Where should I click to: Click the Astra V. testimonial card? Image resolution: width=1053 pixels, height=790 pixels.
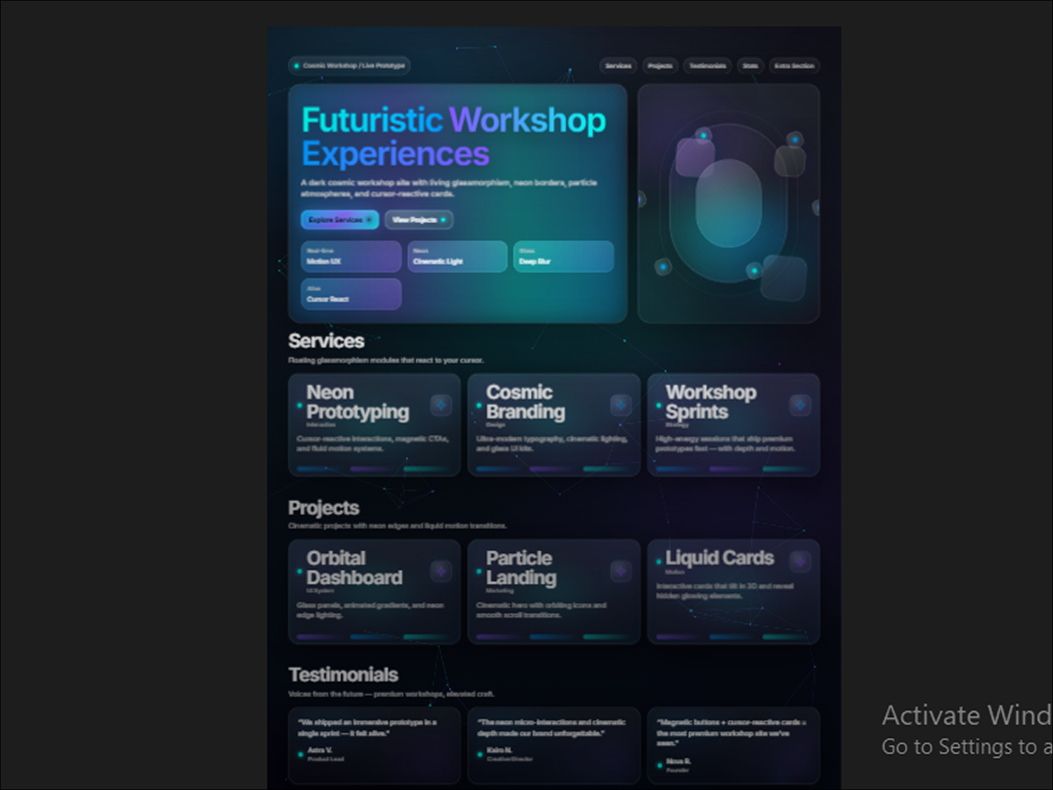click(x=374, y=745)
